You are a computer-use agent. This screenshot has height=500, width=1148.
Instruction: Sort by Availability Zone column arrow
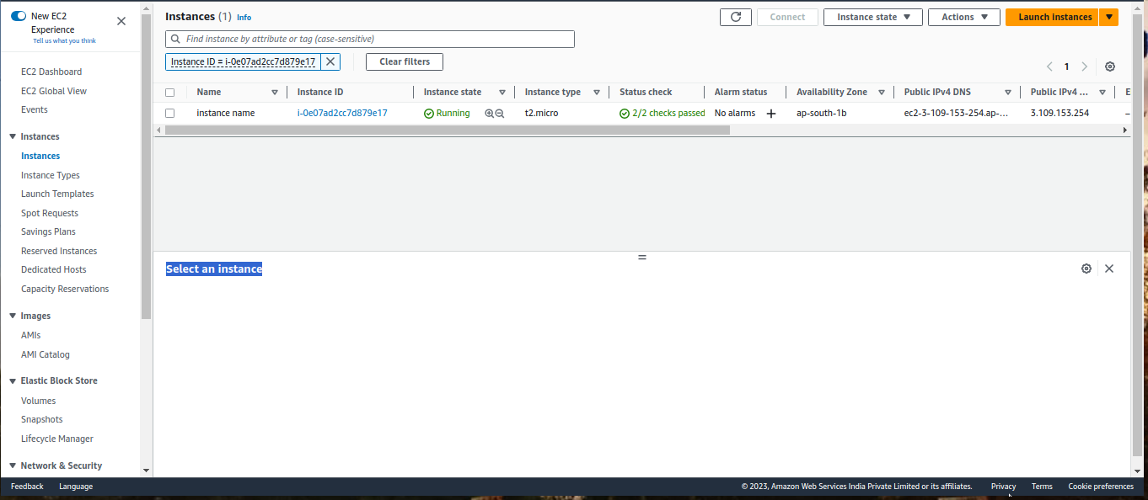coord(882,93)
